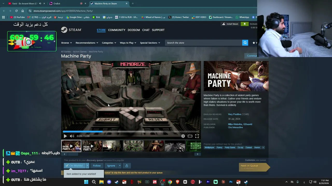Viewport: 332px width, 186px height.
Task: Open a new browser tab
Action: click(x=133, y=4)
